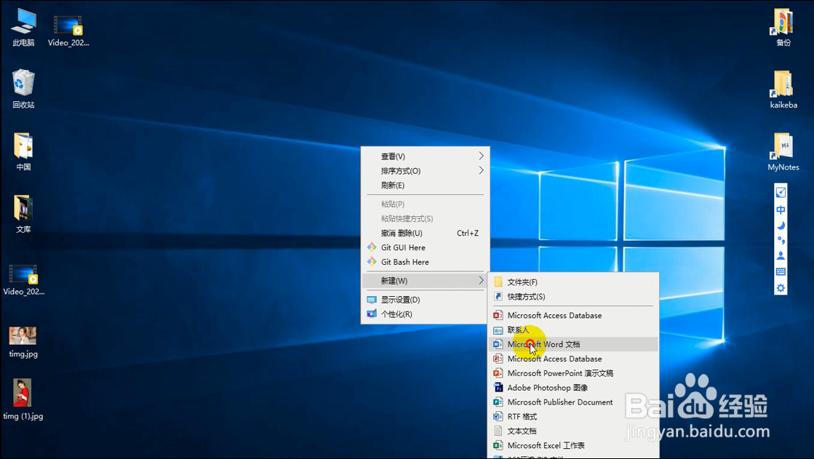Screen dimensions: 814x459
Task: Toggle full/half width with the moon icon
Action: coord(780,225)
